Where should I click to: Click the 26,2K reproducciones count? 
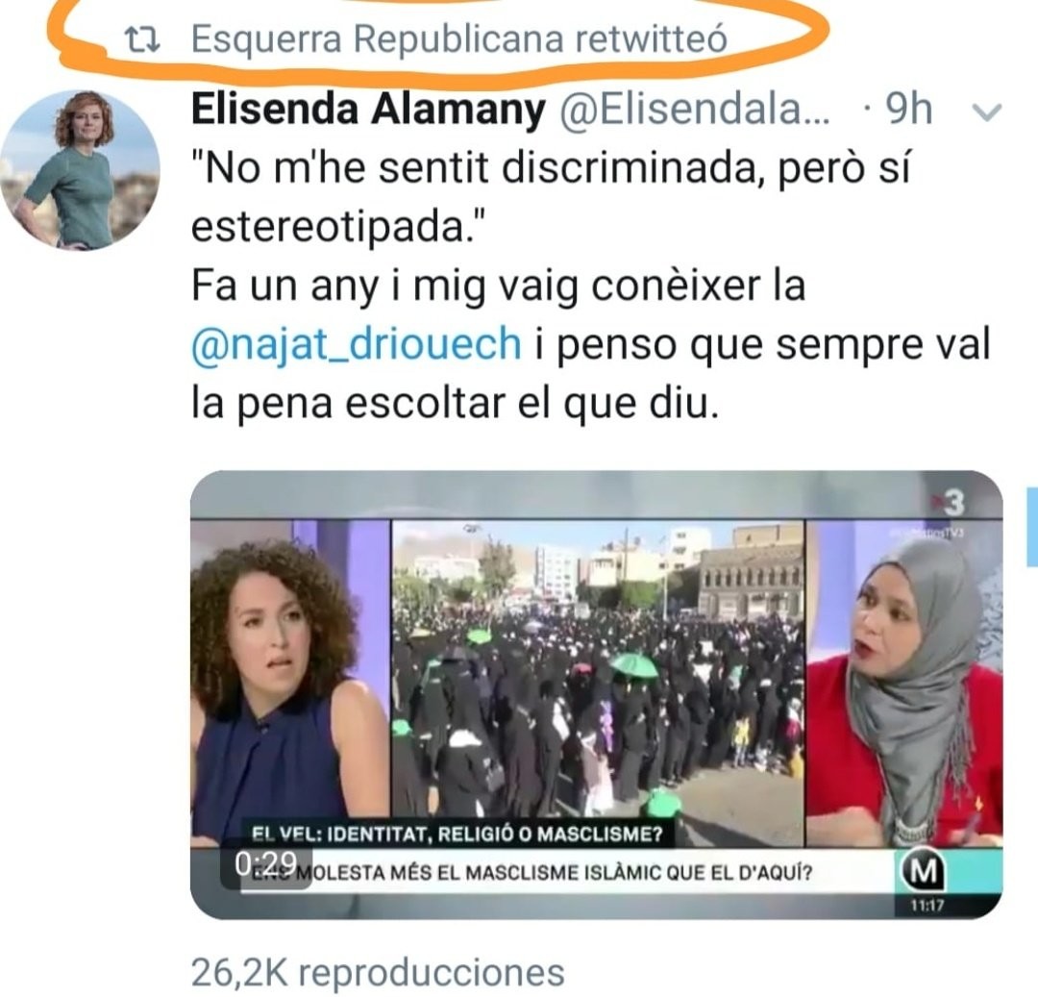pos(378,971)
